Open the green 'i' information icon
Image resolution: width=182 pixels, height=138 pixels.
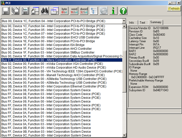coord(113,11)
